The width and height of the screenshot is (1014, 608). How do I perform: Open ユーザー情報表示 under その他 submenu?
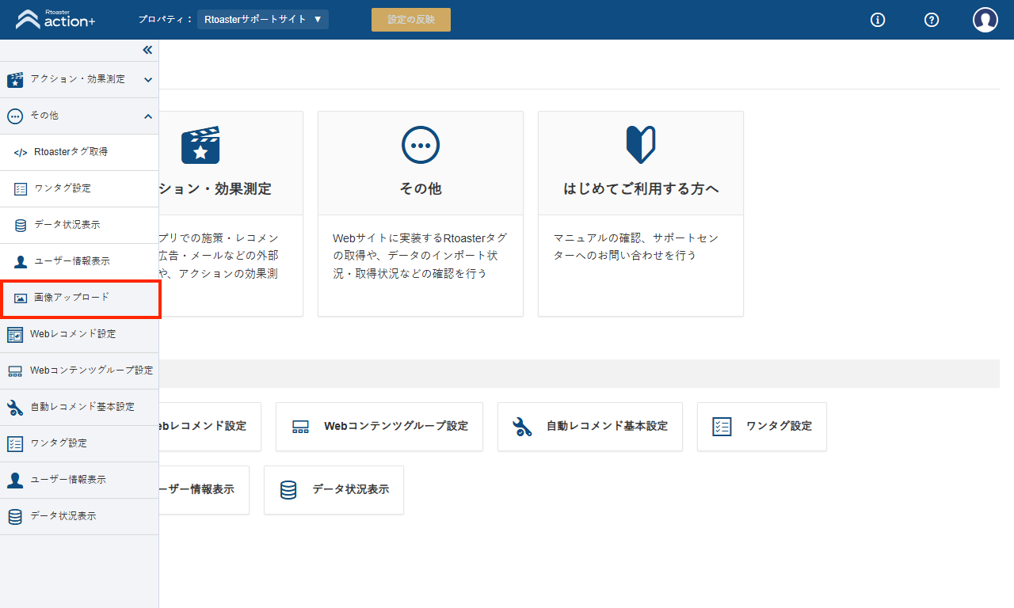click(x=79, y=261)
